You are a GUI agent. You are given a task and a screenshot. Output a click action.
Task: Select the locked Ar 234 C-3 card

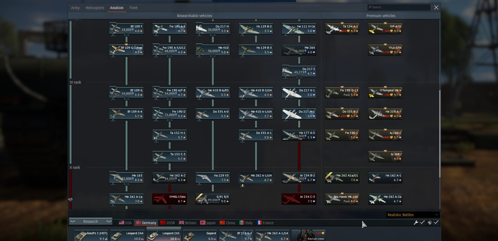coord(299,199)
